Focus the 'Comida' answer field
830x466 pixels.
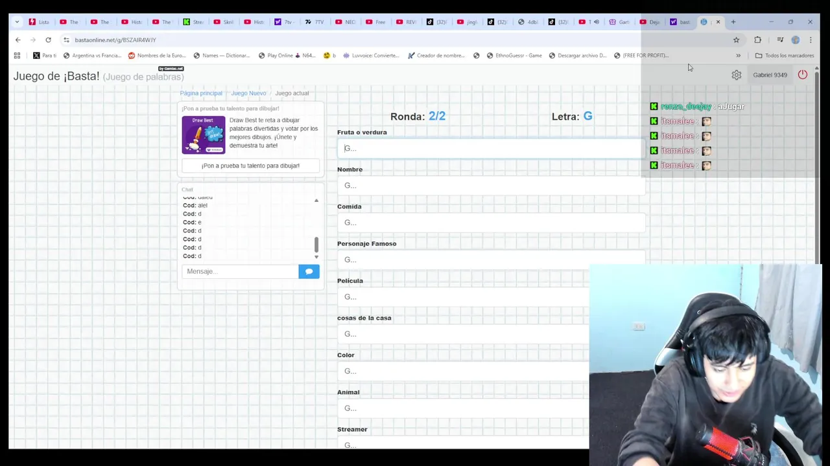click(491, 223)
